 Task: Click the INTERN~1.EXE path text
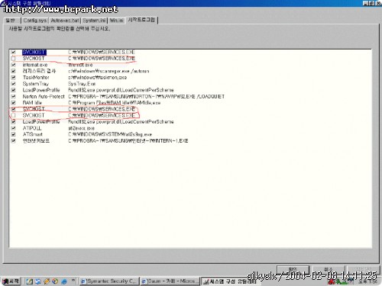coord(128,141)
